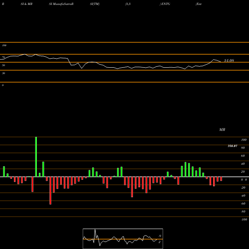This screenshot has height=249, width=249.
Task: Click the ENTG ticker label in header
Action: [x=165, y=4]
